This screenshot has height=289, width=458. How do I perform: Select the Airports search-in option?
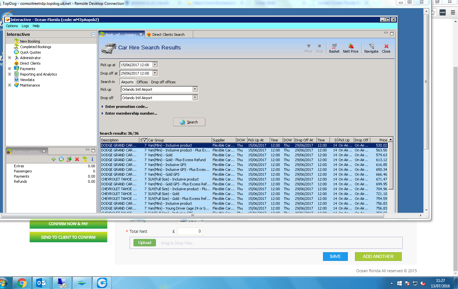(127, 82)
